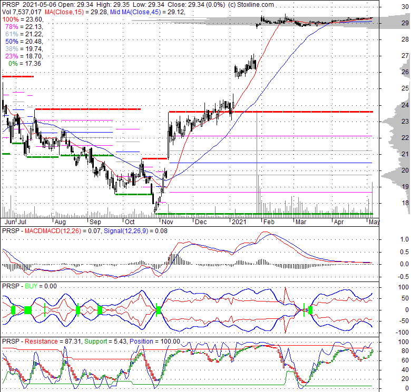Click the 'Resistance = 87.31' label
The width and height of the screenshot is (411, 392).
pos(53,341)
